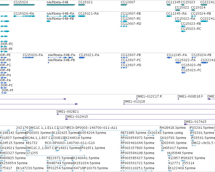Select the DME1-017A15 BAC clone
Screen dimensions: 215x172
pos(200,124)
